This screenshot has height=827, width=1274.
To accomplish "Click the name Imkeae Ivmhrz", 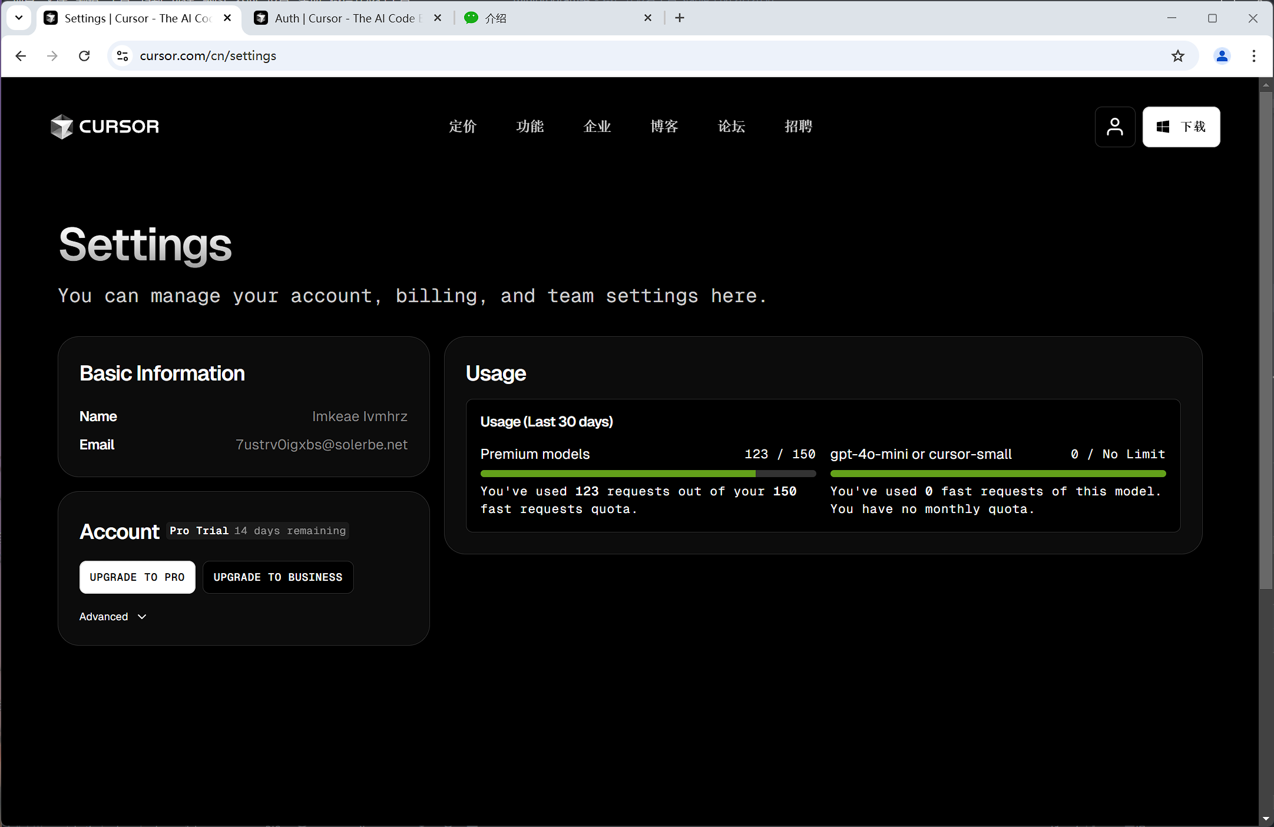I will coord(360,416).
